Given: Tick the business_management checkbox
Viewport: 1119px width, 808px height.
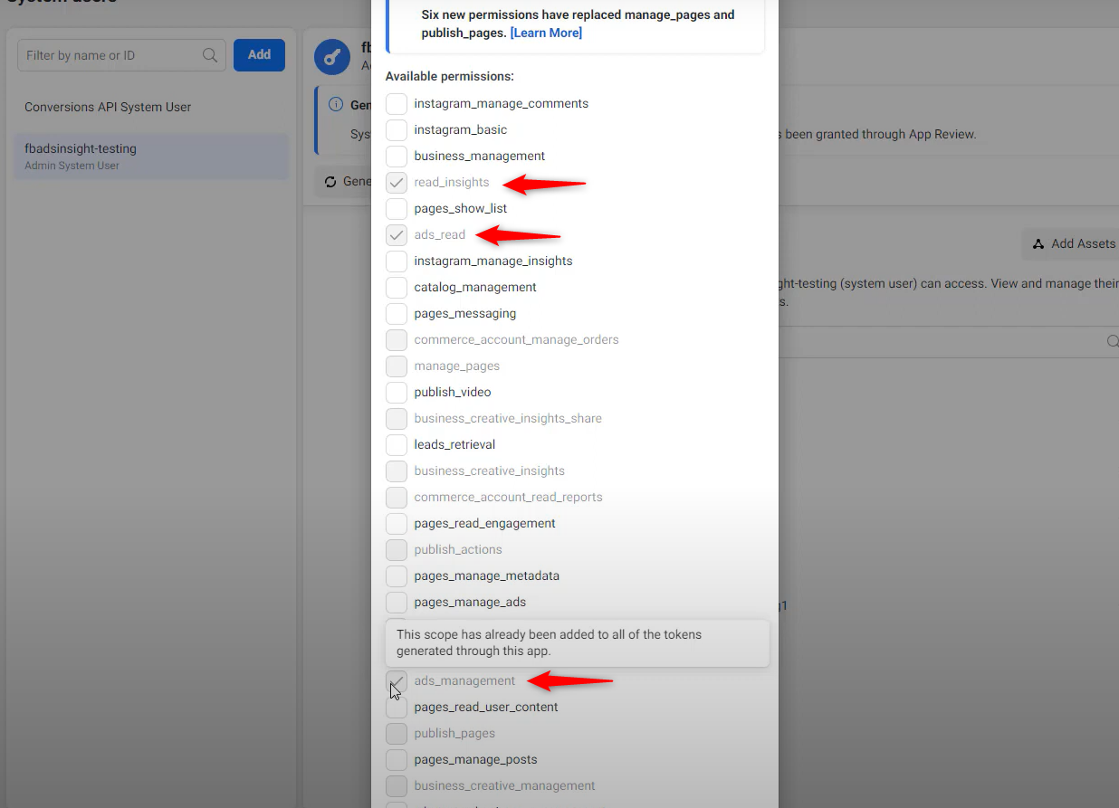Looking at the screenshot, I should 397,156.
